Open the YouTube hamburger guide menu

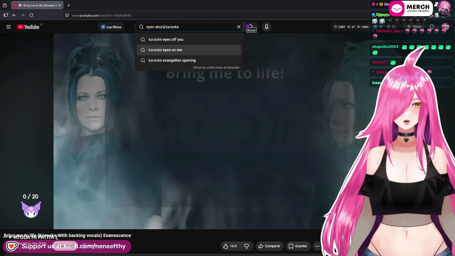pos(9,27)
